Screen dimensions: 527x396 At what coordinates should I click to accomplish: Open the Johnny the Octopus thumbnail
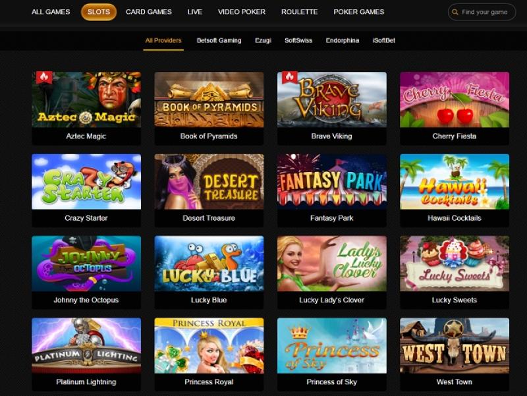(86, 264)
